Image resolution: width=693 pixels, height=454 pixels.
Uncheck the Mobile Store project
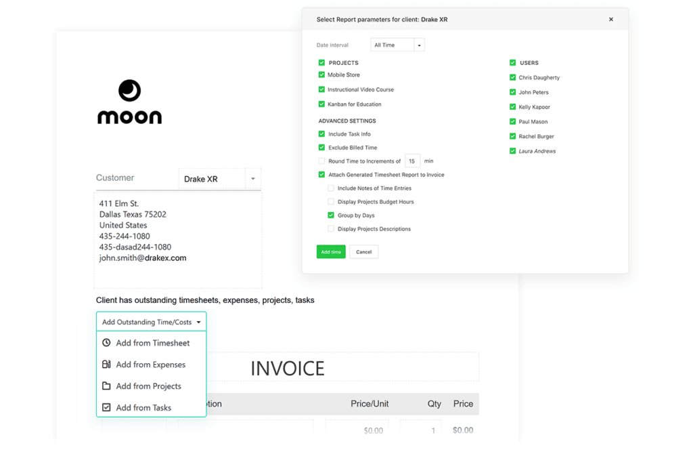(x=321, y=75)
